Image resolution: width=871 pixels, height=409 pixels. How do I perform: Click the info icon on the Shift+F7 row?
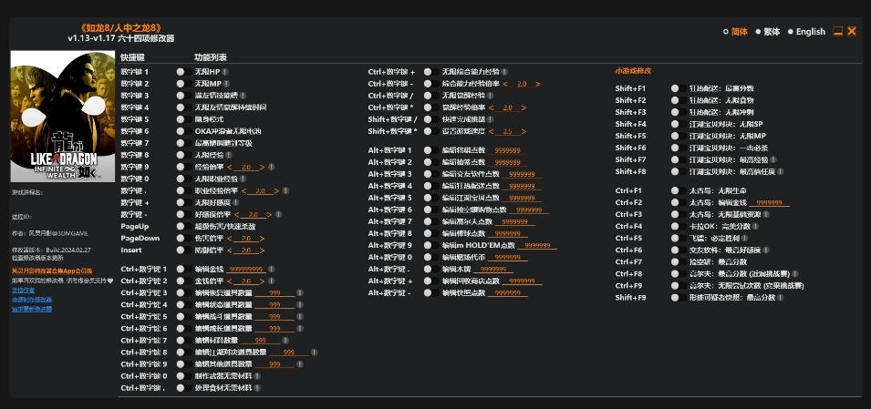(x=773, y=159)
